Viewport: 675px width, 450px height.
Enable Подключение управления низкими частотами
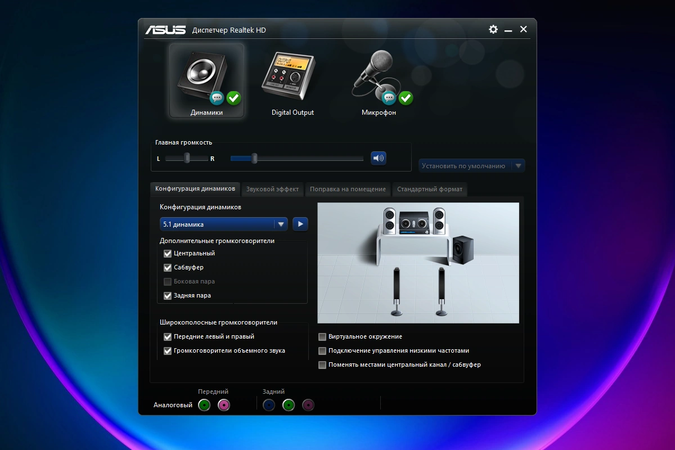click(322, 351)
